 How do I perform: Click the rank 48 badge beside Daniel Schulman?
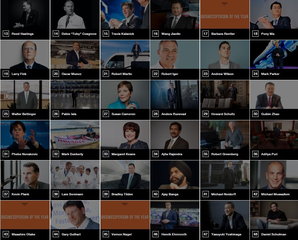coord(255,234)
